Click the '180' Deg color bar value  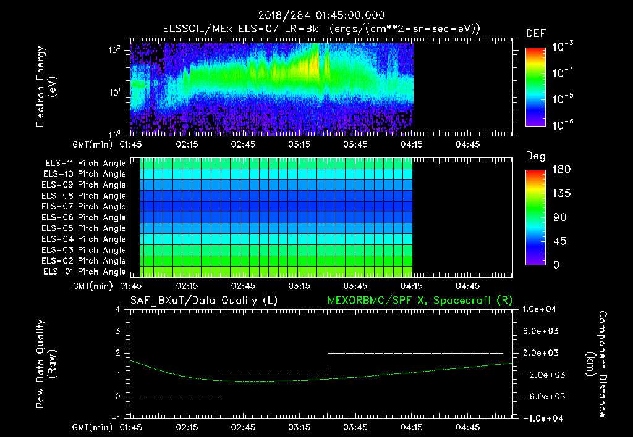pos(561,170)
